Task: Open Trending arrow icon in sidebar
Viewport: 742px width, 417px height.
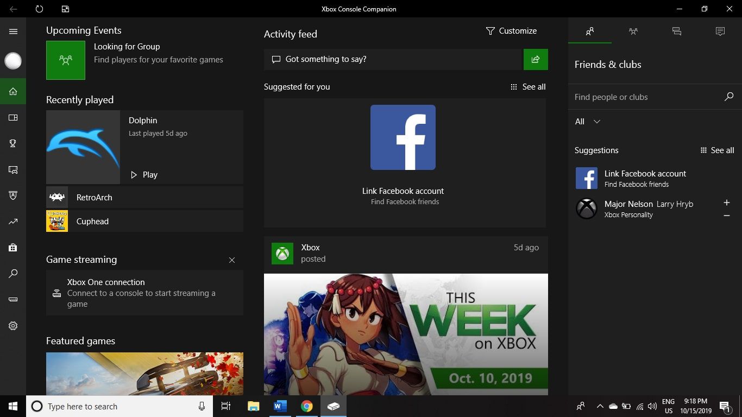Action: tap(13, 222)
